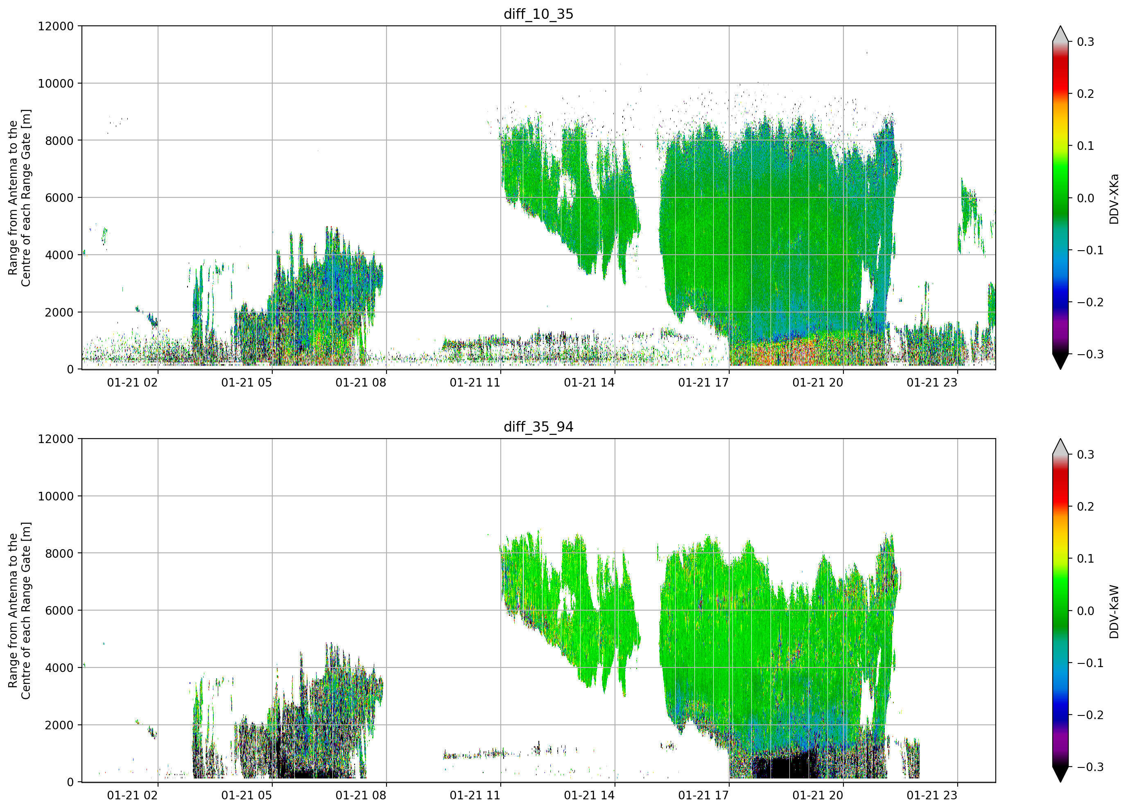Click the 0.3 tick on the DDV-XKa colorbar

pos(1086,42)
